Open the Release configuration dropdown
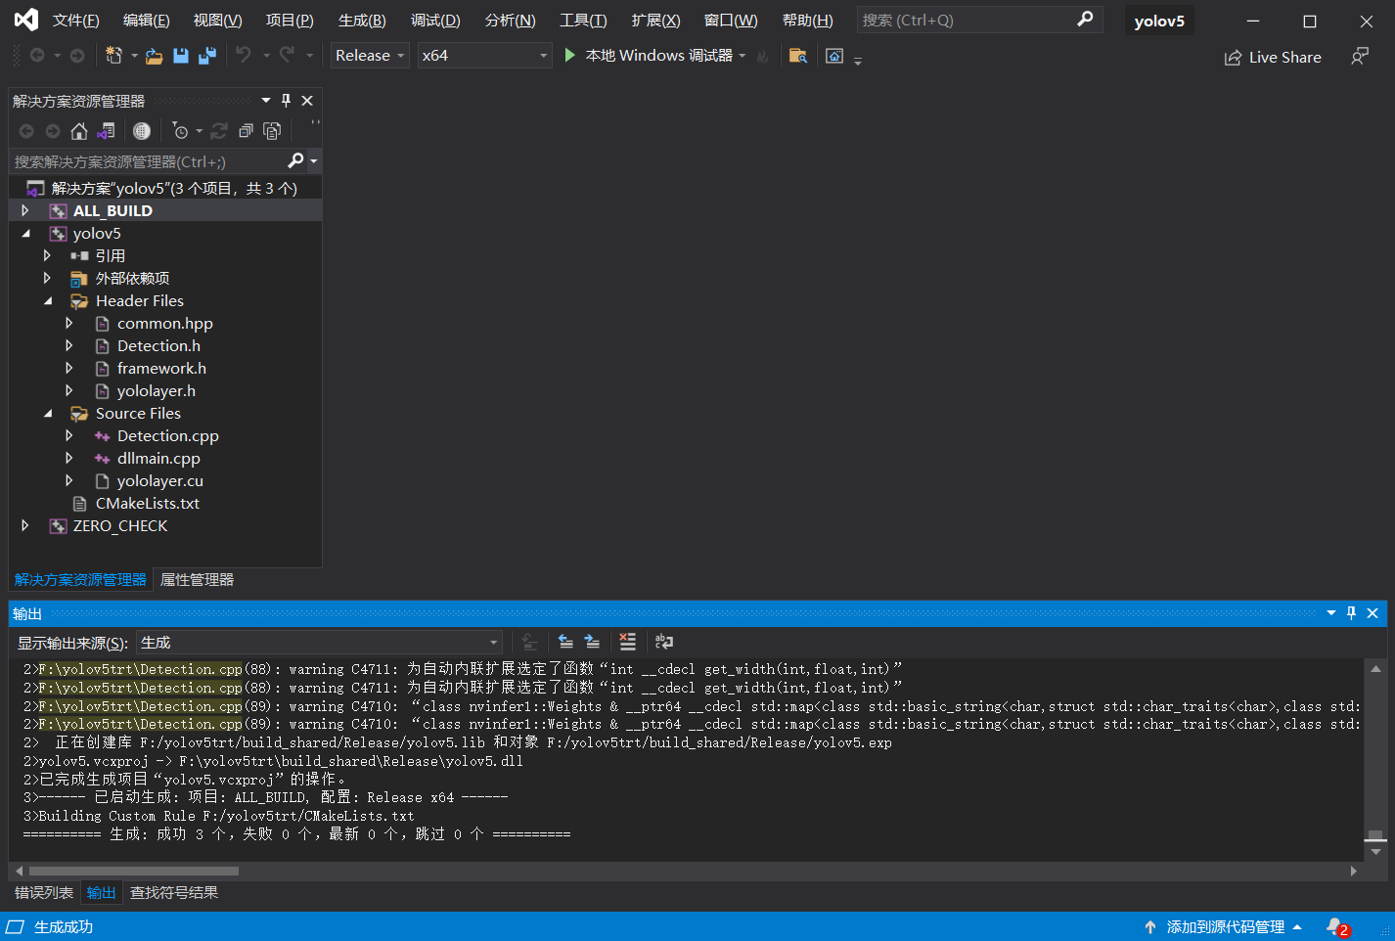This screenshot has width=1395, height=941. 370,56
